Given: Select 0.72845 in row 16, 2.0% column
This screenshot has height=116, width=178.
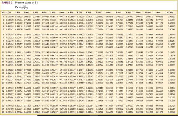Looking at the screenshot, I should pyautogui.click(x=27, y=70).
